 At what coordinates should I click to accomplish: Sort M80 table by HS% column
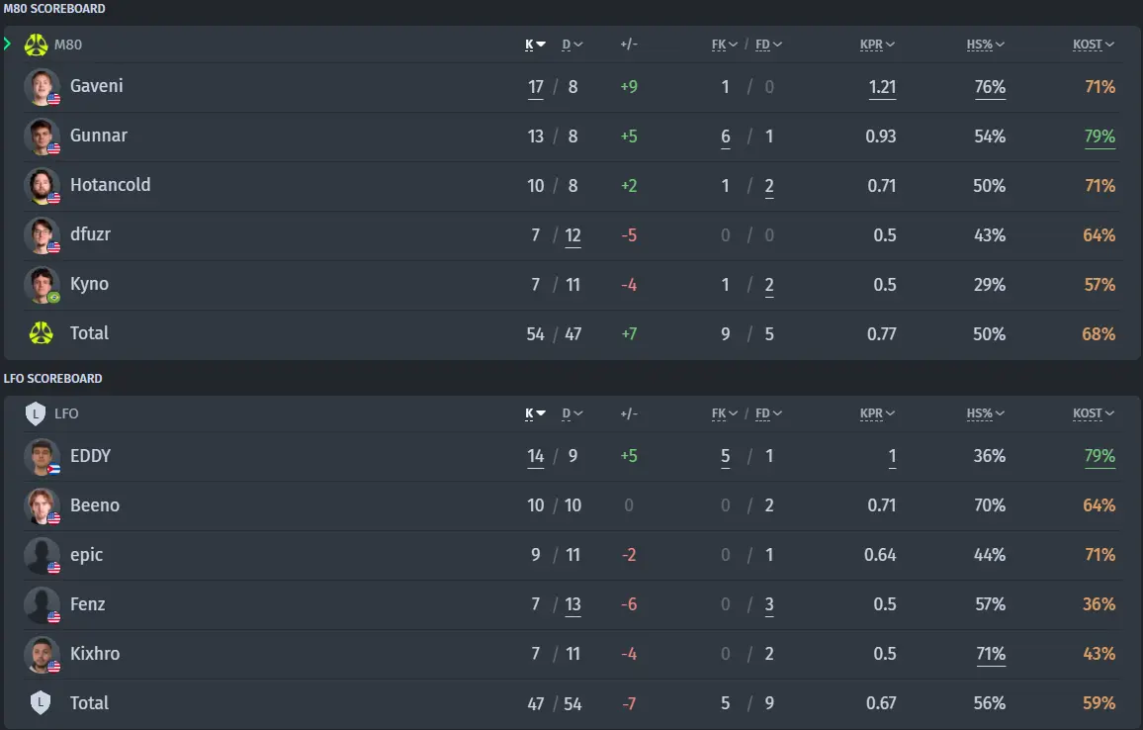985,45
